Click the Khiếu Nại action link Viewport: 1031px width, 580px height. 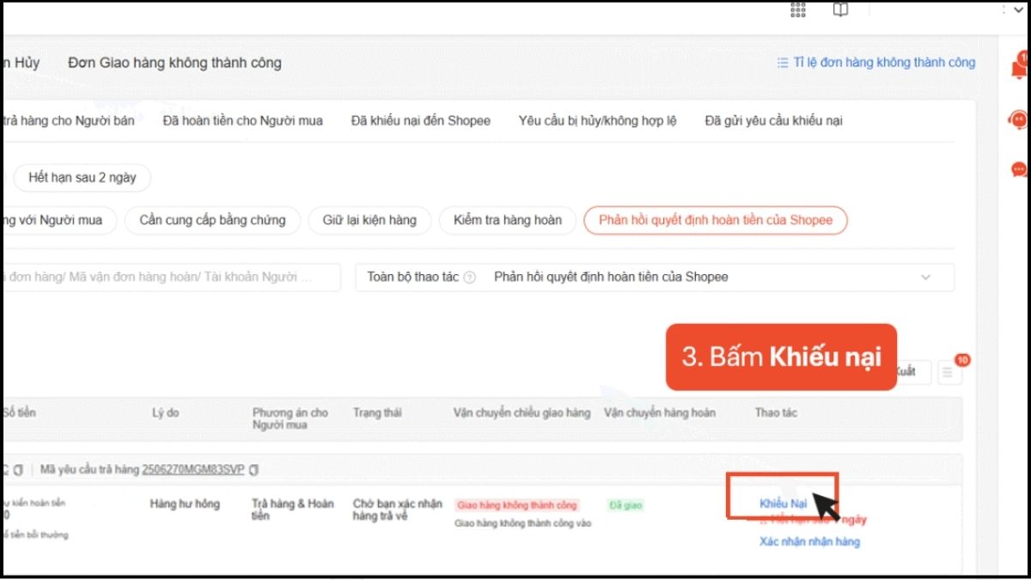point(783,504)
